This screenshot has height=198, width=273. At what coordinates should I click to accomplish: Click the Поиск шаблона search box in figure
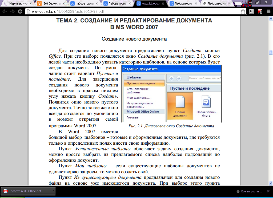click(x=204, y=78)
